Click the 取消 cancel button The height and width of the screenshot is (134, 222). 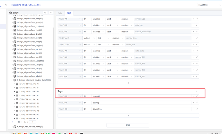click(129, 125)
